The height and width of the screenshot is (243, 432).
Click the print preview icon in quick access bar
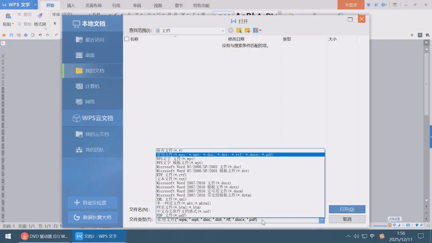coord(33,35)
